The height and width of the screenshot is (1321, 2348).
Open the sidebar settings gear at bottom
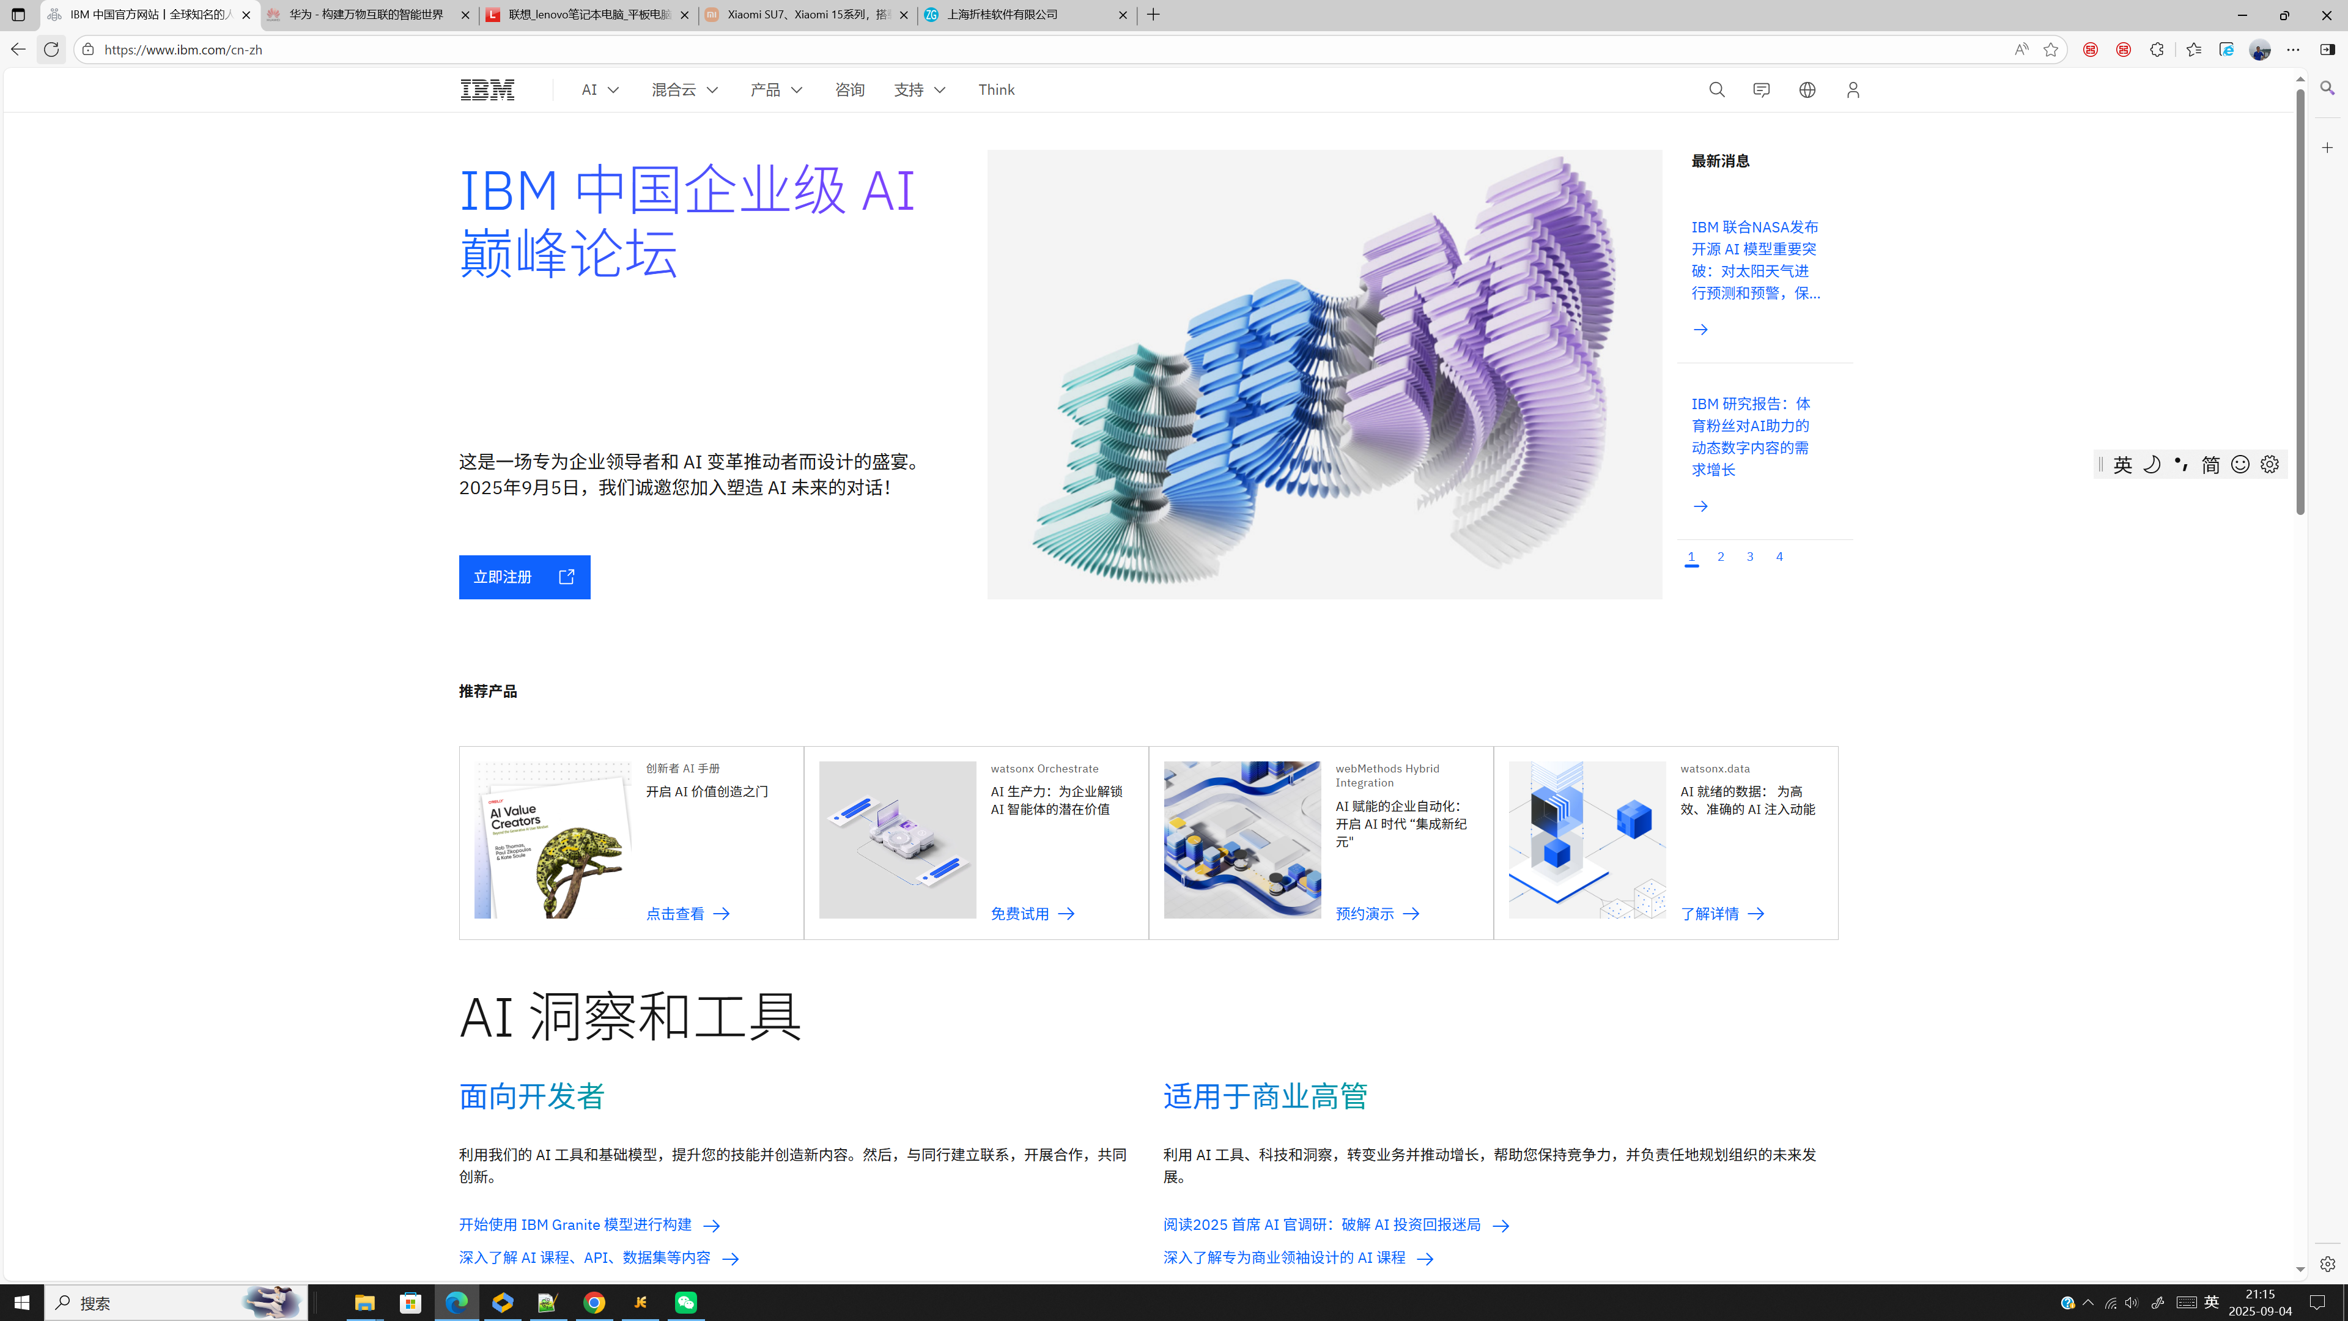coord(2327,1264)
